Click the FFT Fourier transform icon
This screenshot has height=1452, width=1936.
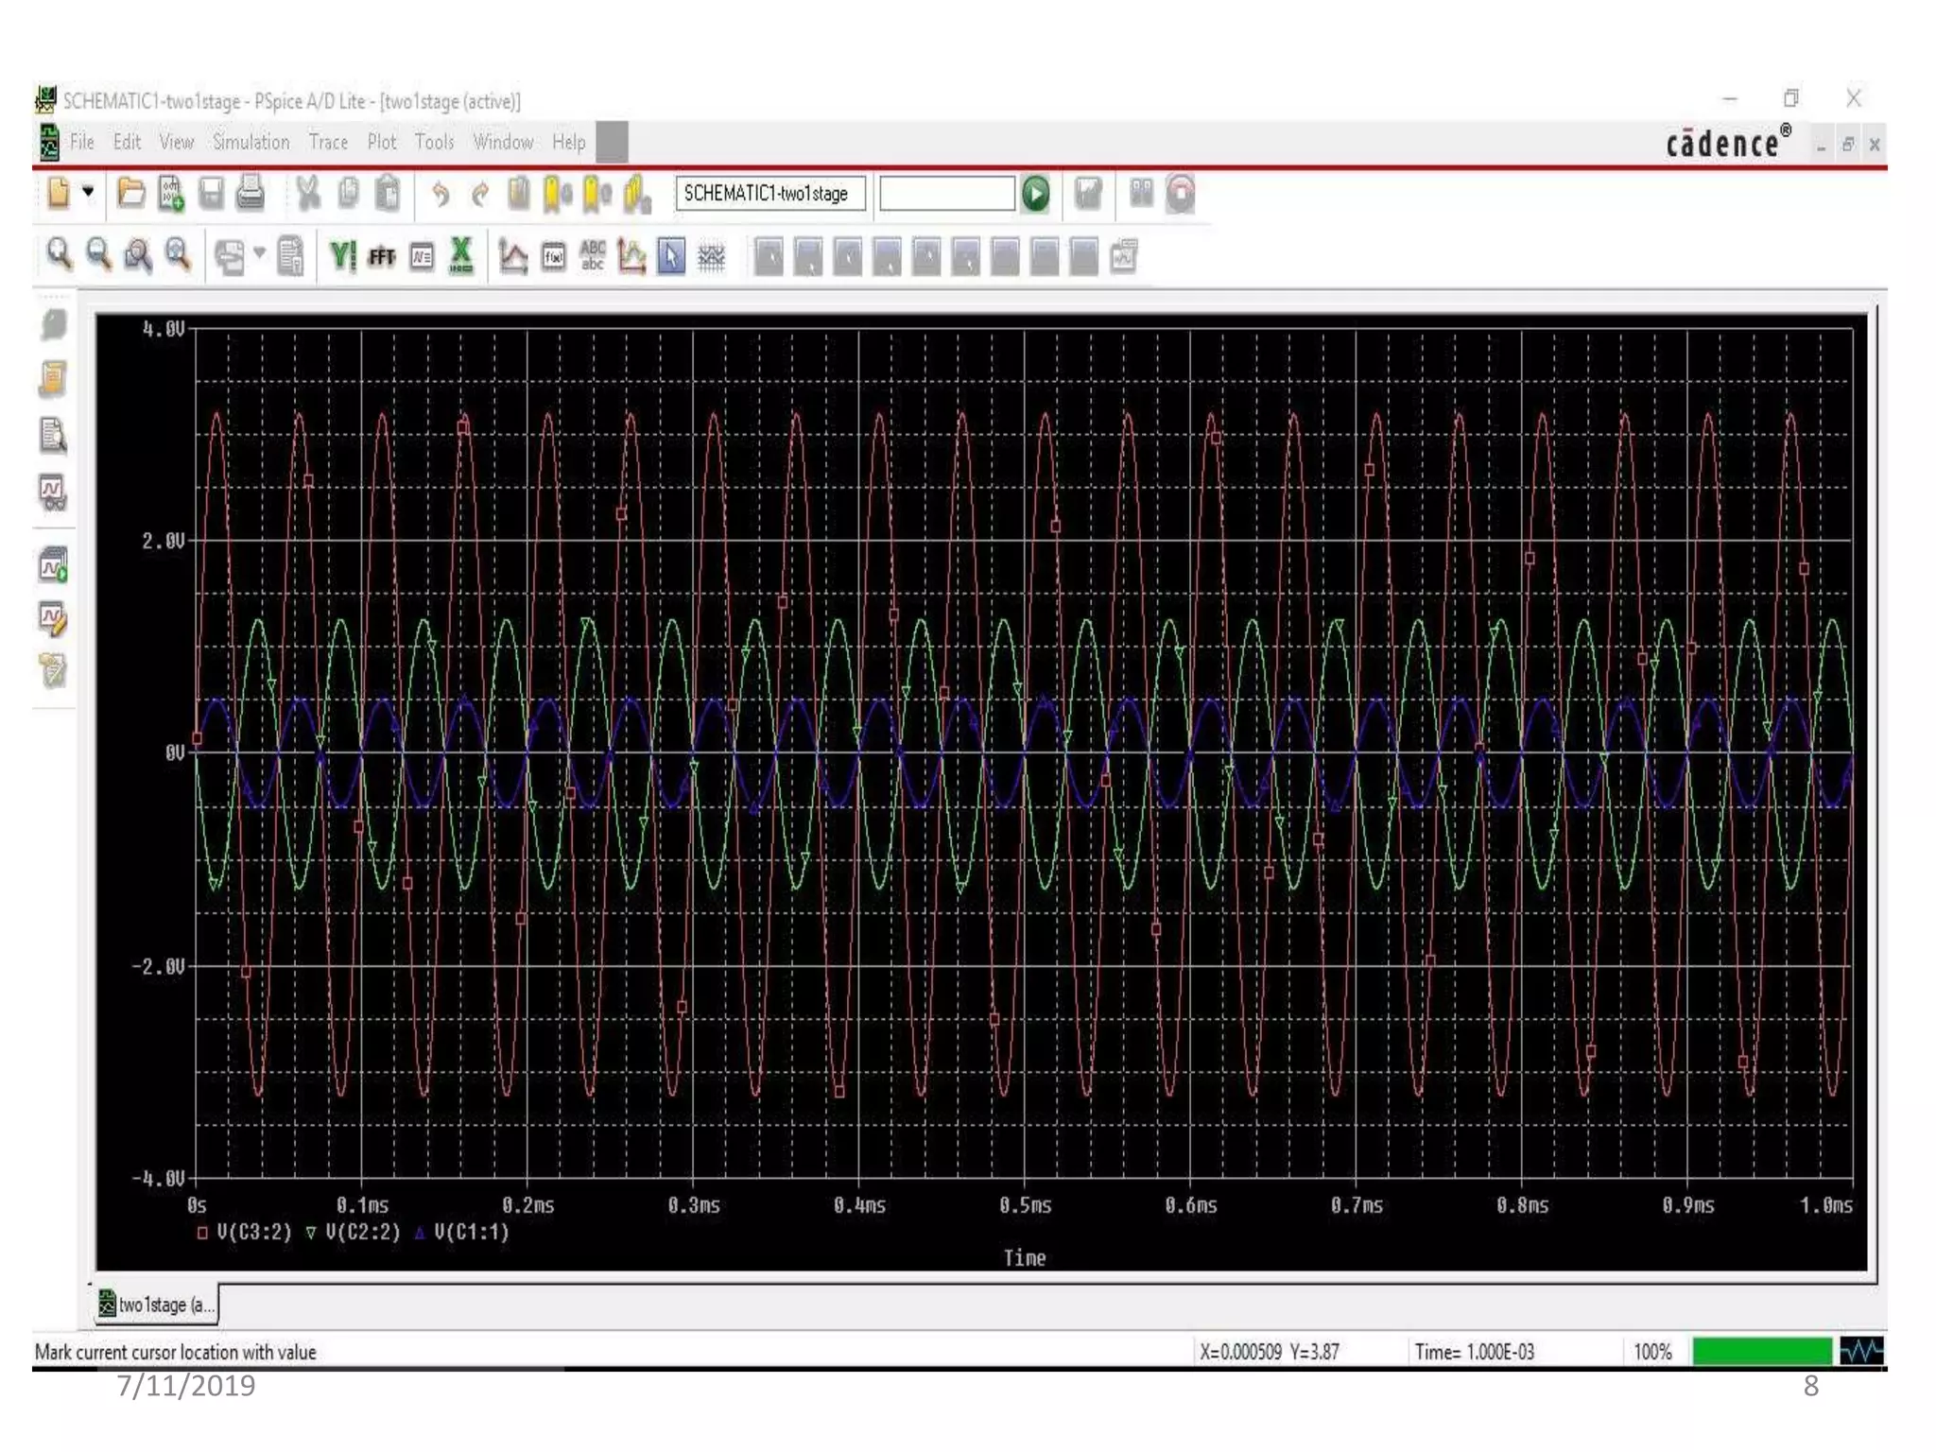[382, 256]
